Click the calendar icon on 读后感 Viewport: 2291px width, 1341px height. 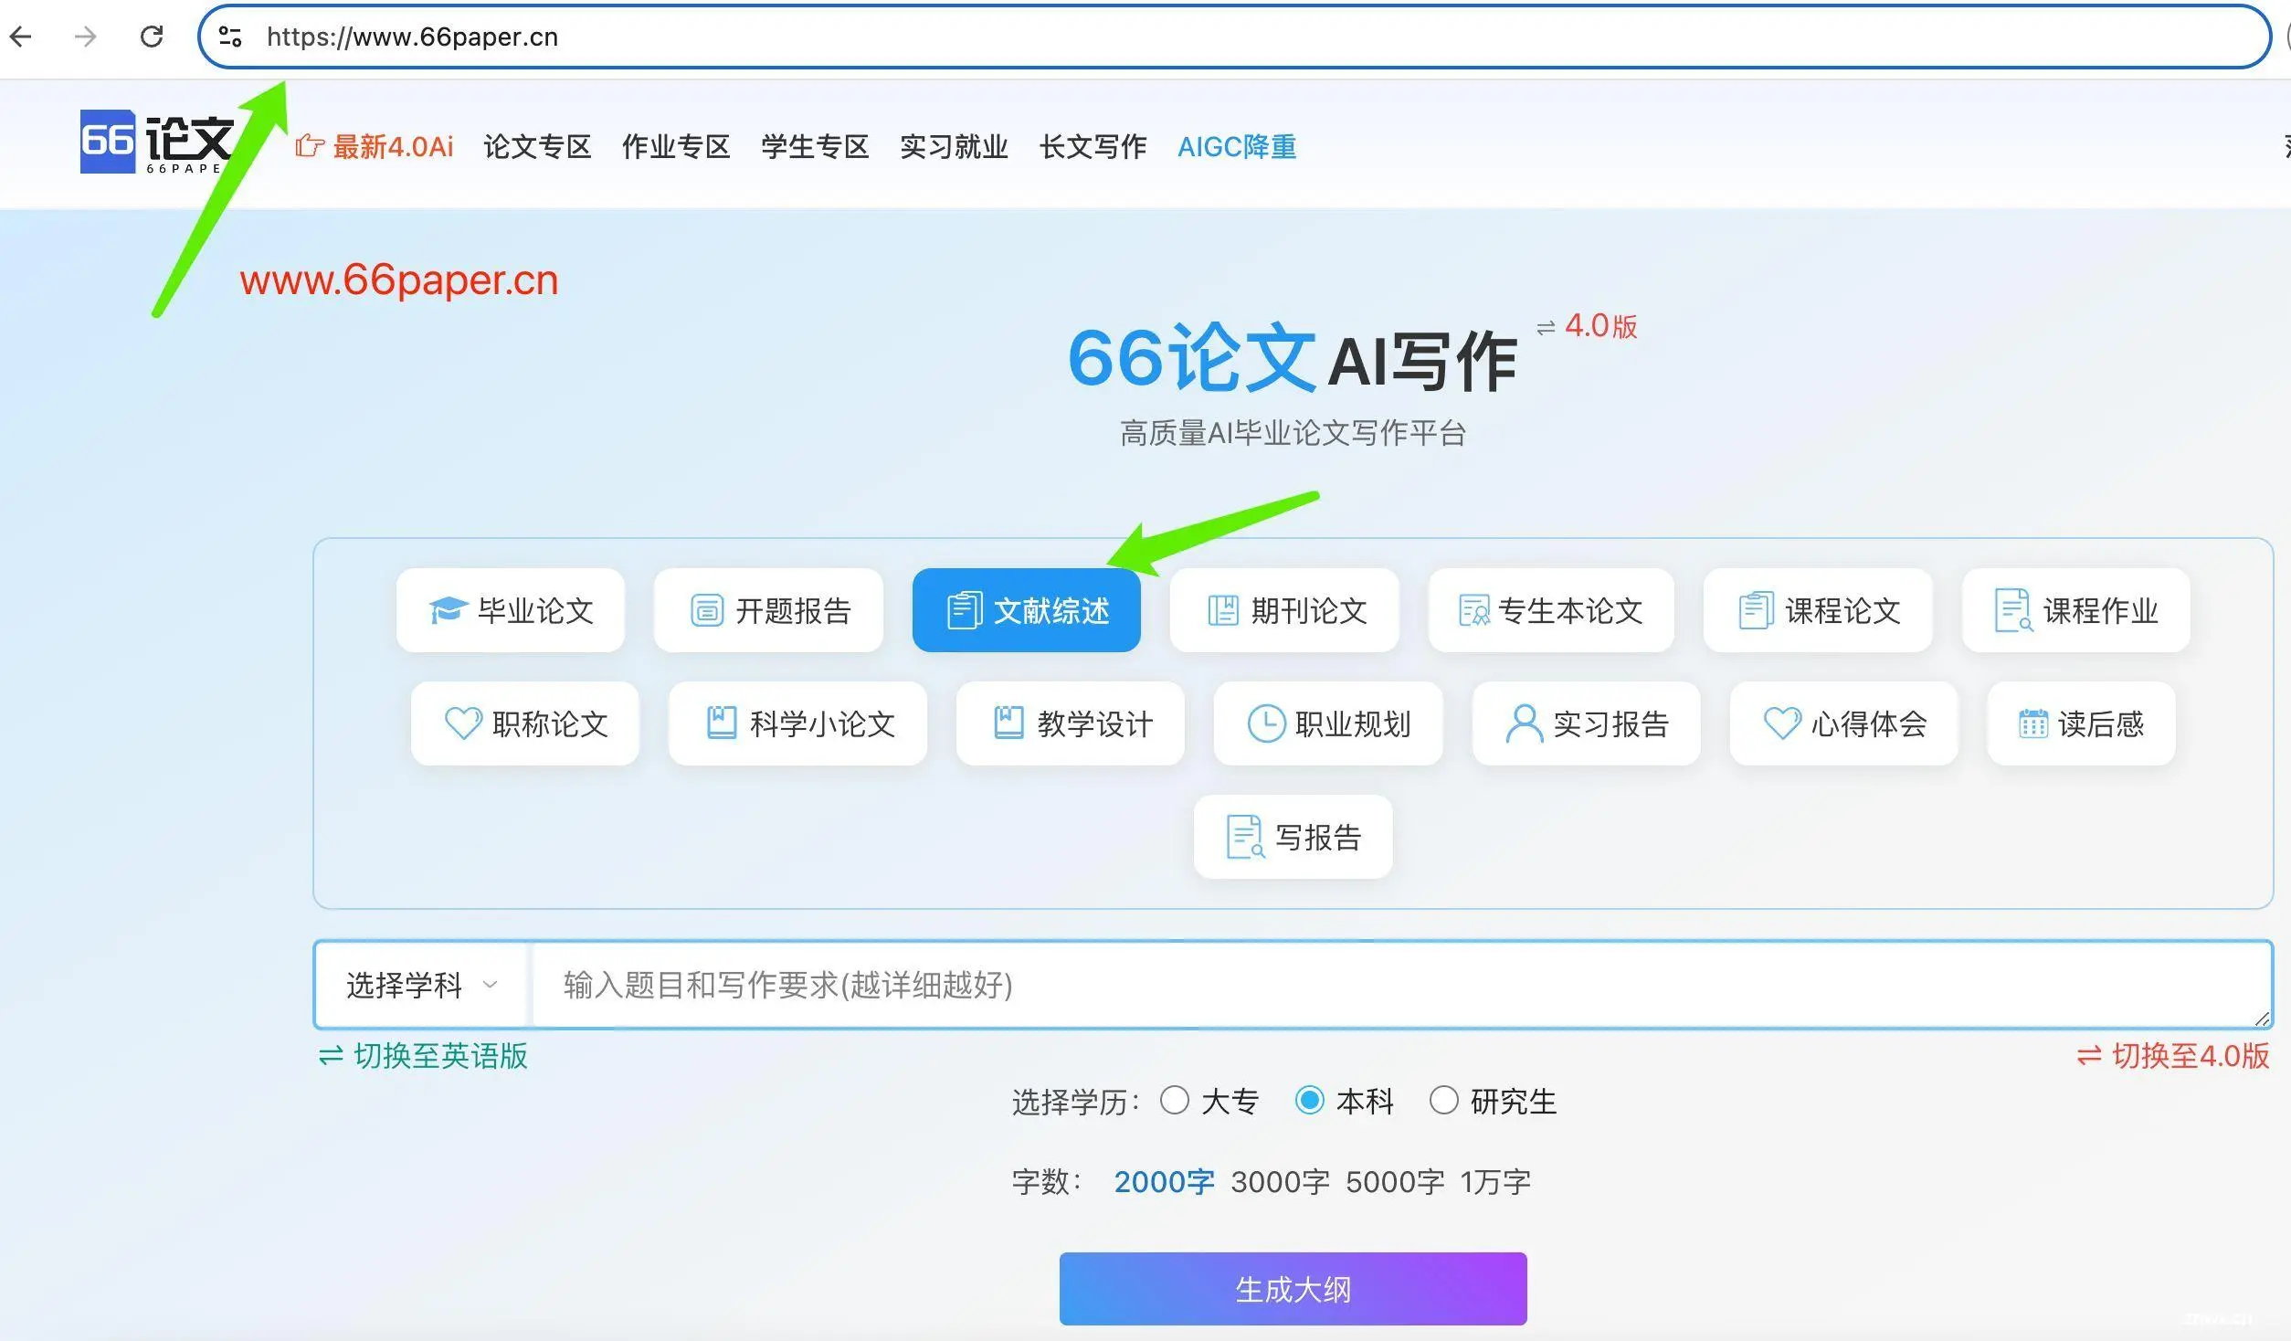click(2032, 723)
